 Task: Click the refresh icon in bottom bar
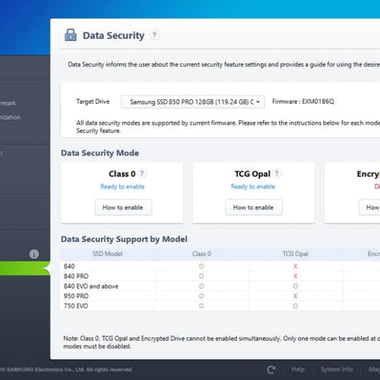[x=271, y=370]
